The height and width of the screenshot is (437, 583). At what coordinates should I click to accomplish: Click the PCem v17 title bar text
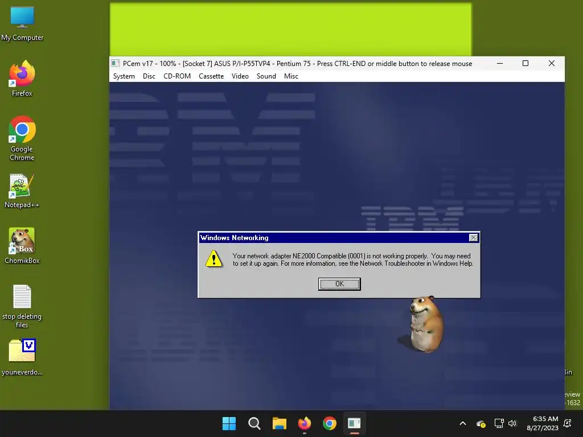coord(297,64)
